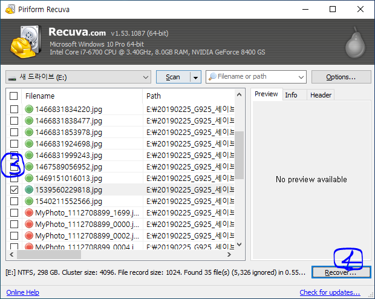The width and height of the screenshot is (375, 299).
Task: Click green status dot for 1466831853978.jpg
Action: coord(29,132)
